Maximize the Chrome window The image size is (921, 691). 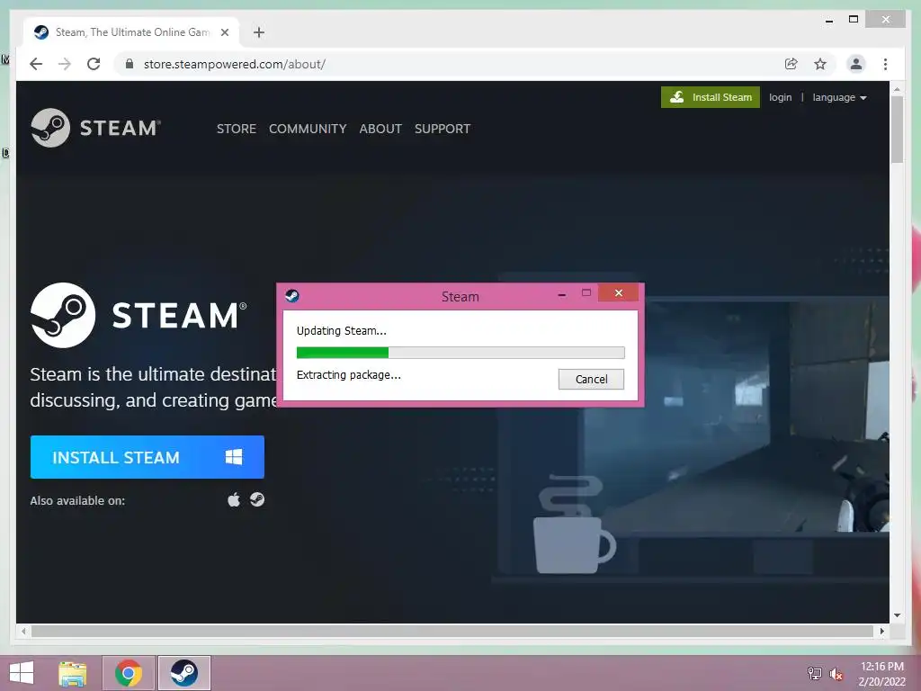(x=854, y=20)
